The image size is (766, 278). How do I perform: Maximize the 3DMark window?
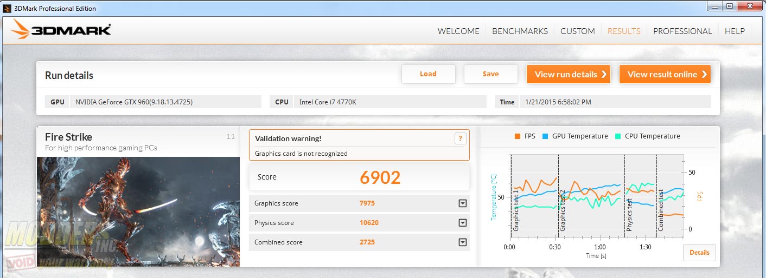tap(730, 6)
